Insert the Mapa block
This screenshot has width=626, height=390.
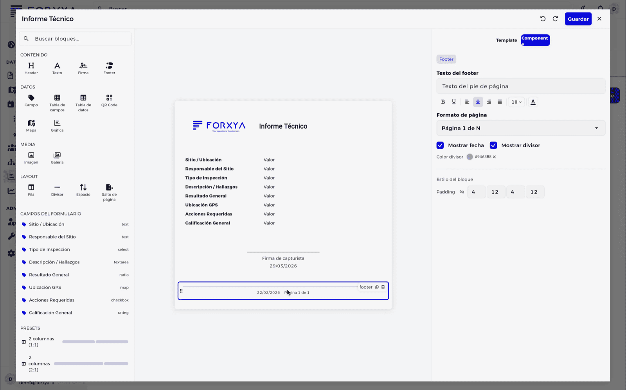[31, 126]
